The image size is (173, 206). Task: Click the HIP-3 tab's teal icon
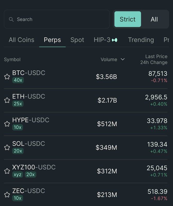[x=115, y=40]
